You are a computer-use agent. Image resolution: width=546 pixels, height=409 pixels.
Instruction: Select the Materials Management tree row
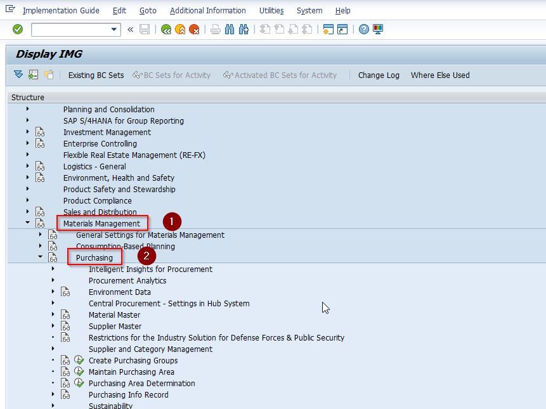coord(101,223)
